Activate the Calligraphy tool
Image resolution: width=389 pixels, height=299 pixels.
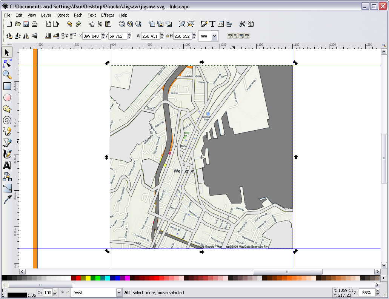7,154
